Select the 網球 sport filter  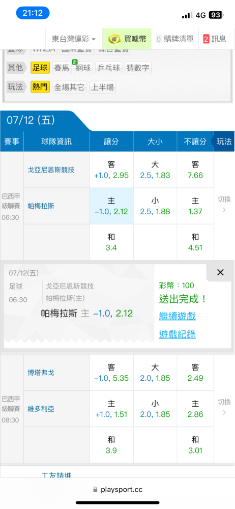83,68
